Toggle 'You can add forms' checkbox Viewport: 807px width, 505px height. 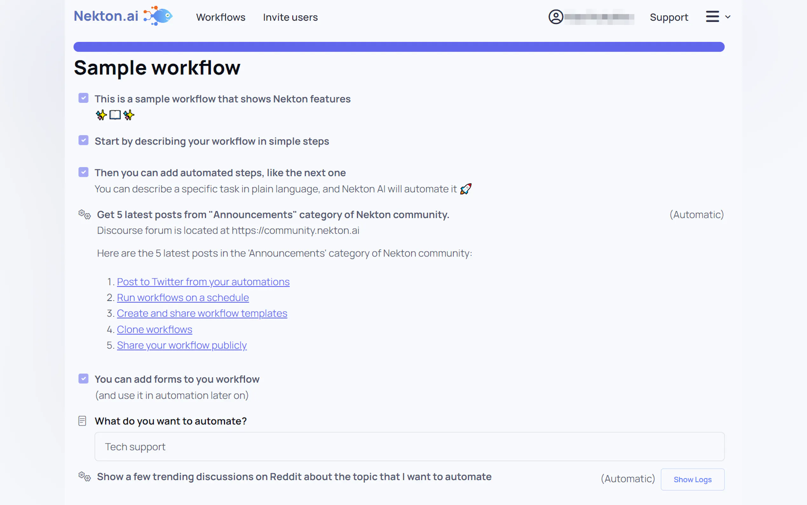84,378
